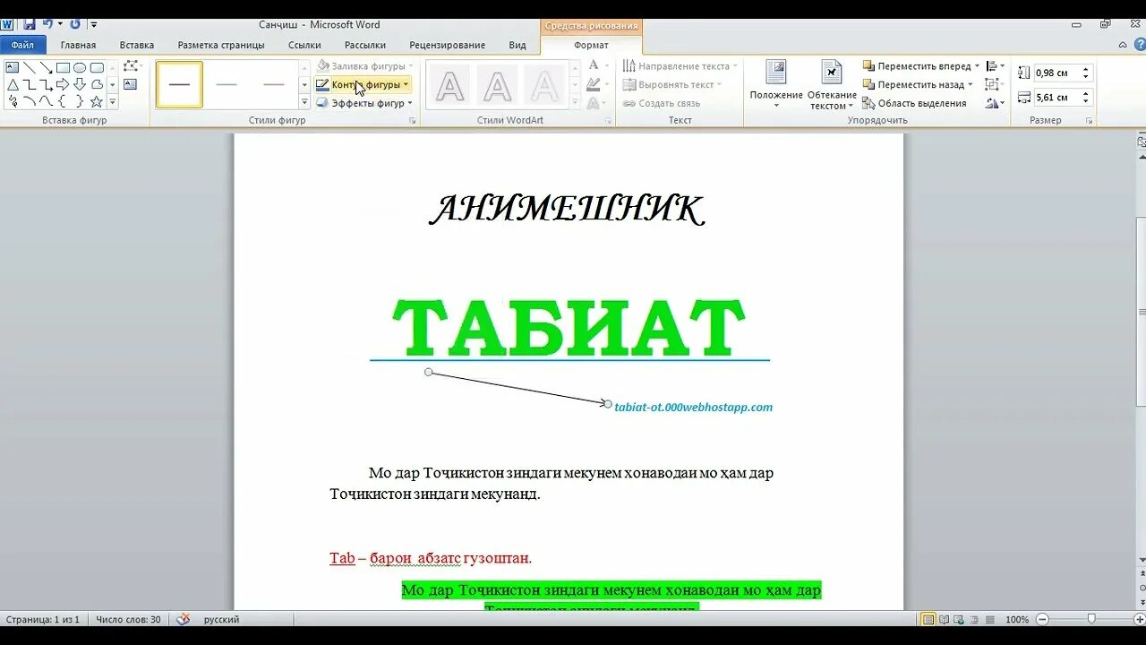This screenshot has height=645, width=1146.
Task: Open Rotate objects icon menu
Action: coord(994,103)
